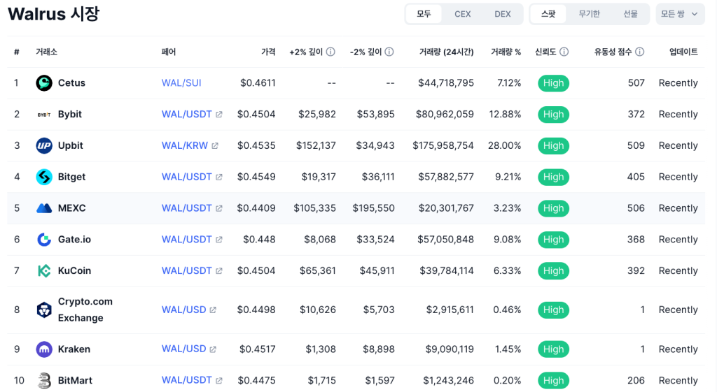Click the MEXC exchange logo
This screenshot has width=717, height=392.
[44, 208]
